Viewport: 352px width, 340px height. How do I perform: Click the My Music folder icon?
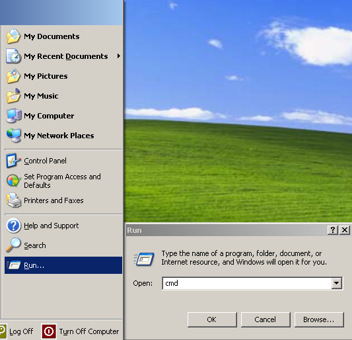point(13,96)
